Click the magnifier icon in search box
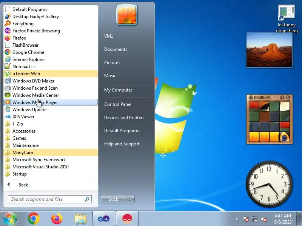The width and height of the screenshot is (302, 226). pyautogui.click(x=87, y=199)
